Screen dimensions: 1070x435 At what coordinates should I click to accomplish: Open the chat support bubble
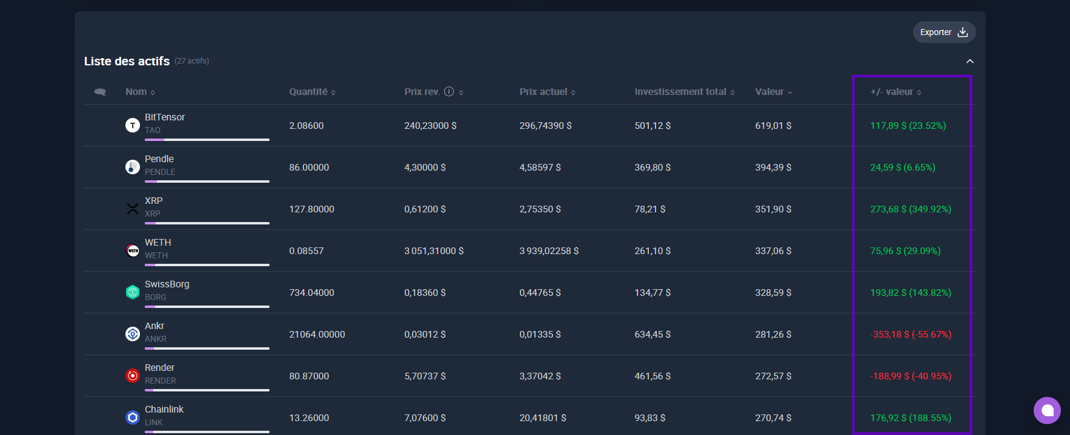[x=1047, y=410]
